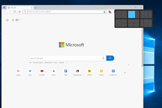Open the Kotaku shortcut tile

tap(101, 72)
